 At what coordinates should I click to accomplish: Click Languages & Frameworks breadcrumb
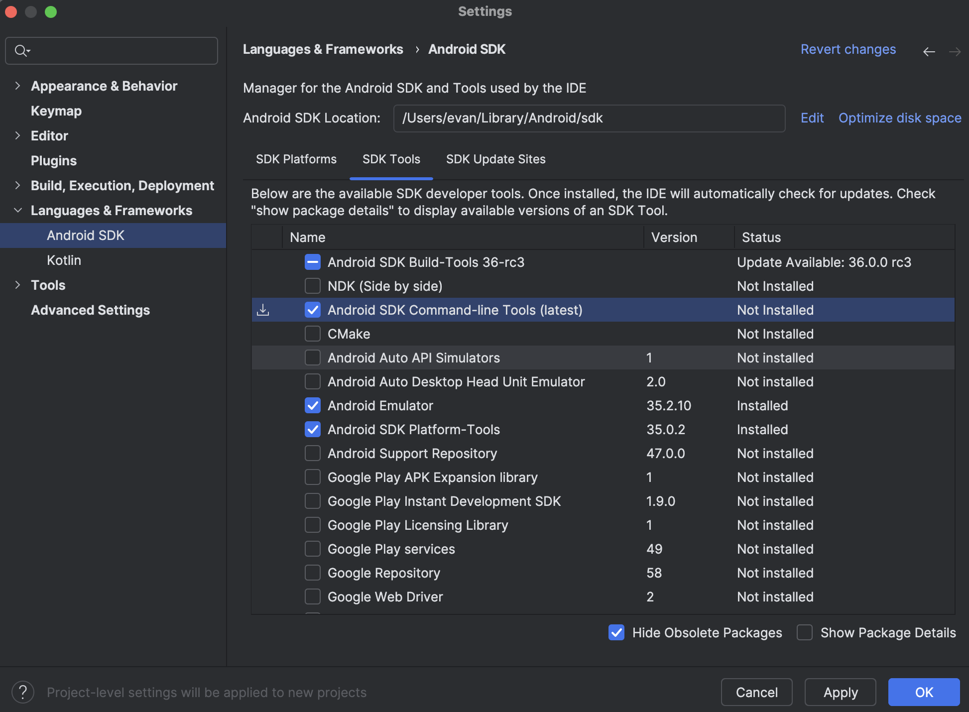coord(323,49)
